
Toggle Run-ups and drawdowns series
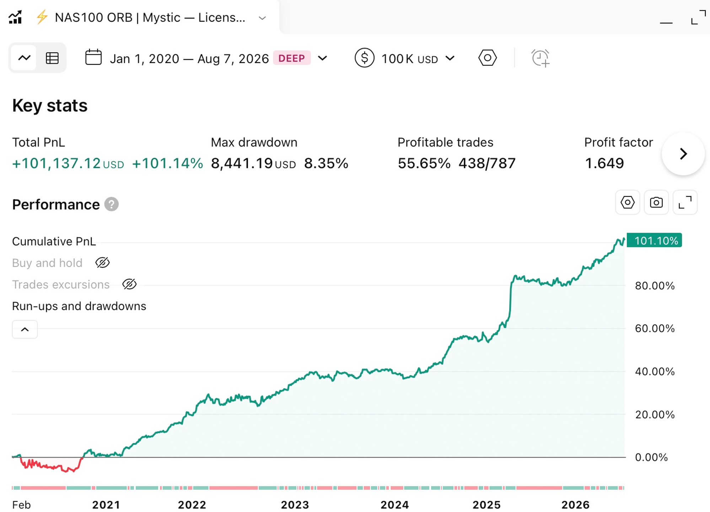tap(79, 306)
